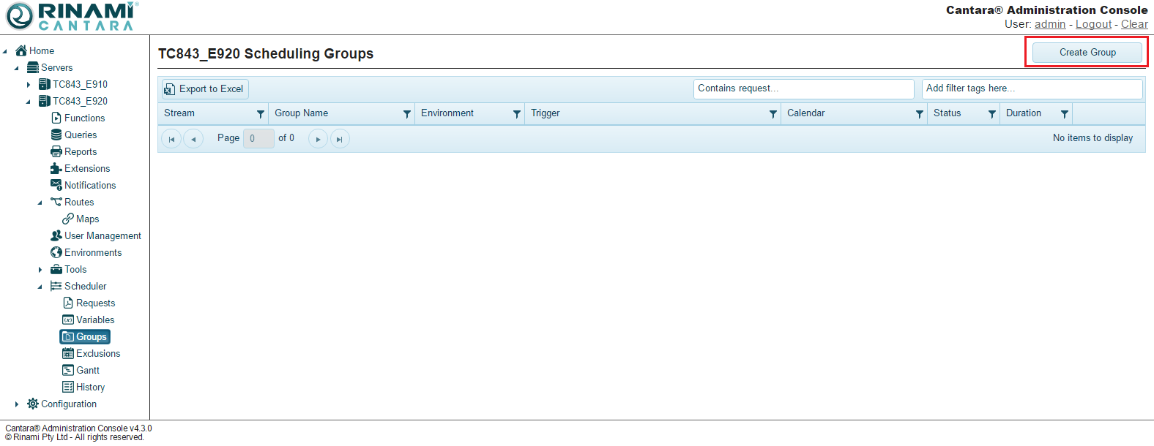Image resolution: width=1154 pixels, height=446 pixels.
Task: Expand the Configuration tree node
Action: click(17, 404)
